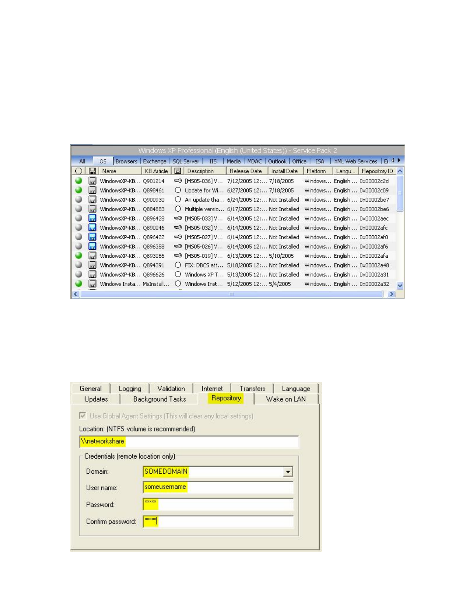The image size is (475, 614).
Task: Switch to the Browsers tab
Action: click(126, 161)
